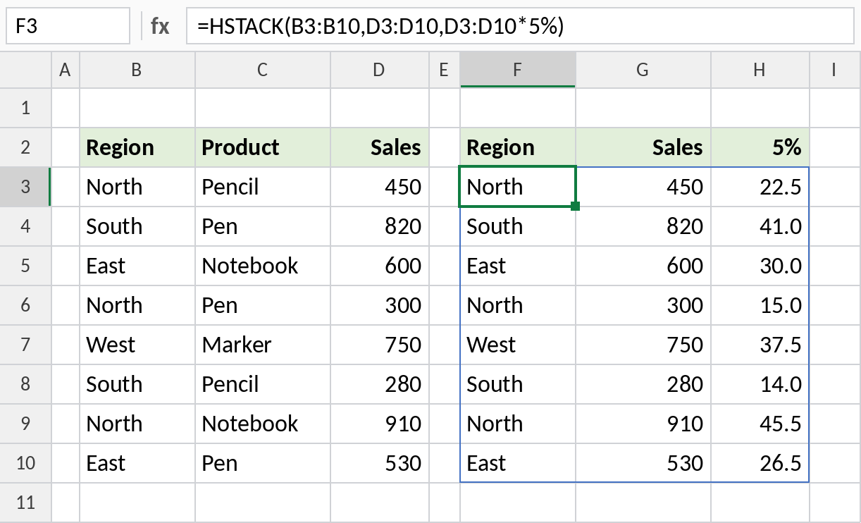
Task: Click cell H3 showing 22.5
Action: 760,187
